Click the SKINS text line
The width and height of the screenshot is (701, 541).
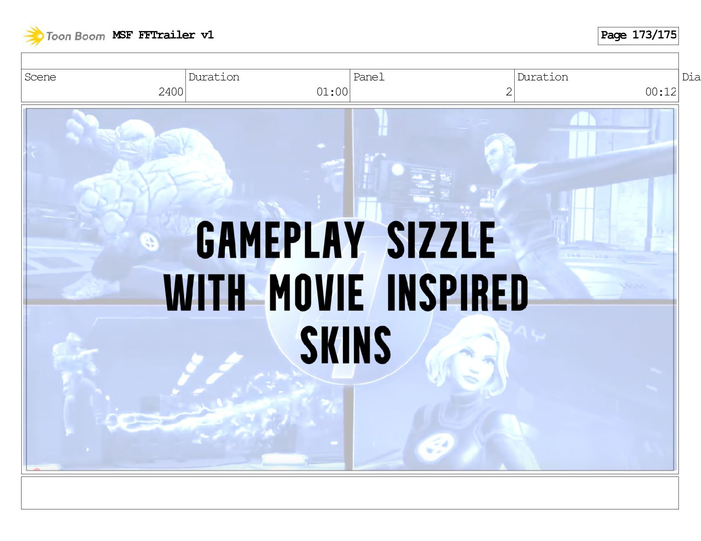click(x=346, y=345)
